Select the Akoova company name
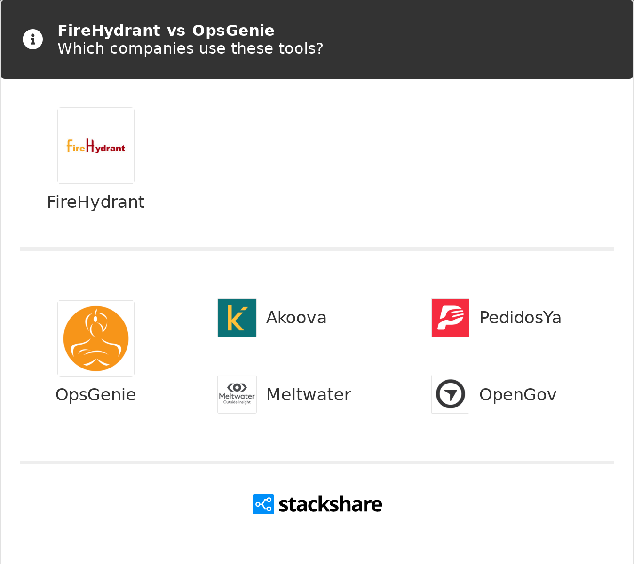 click(x=296, y=318)
